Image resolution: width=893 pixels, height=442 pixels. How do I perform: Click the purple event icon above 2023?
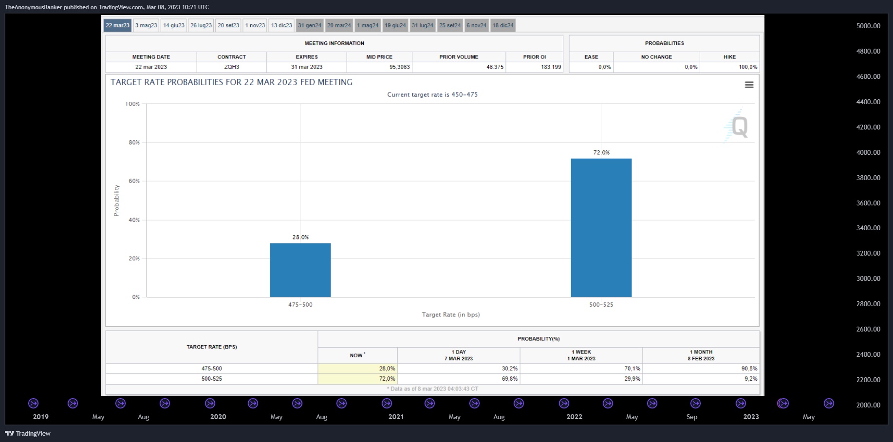click(741, 403)
